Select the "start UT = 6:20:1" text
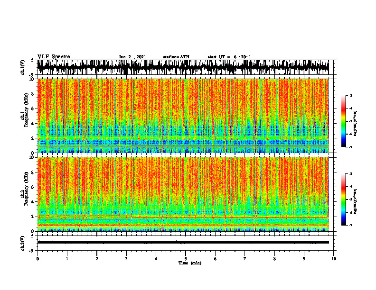The image size is (376, 290). point(229,57)
